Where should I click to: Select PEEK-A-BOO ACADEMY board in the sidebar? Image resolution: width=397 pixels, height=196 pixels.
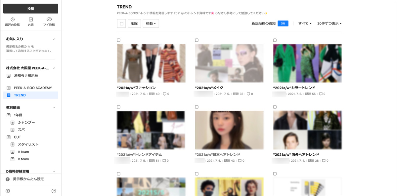(33, 88)
